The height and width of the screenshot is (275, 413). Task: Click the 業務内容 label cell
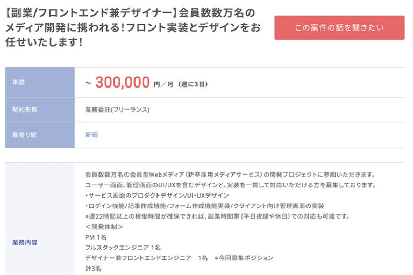tap(40, 242)
